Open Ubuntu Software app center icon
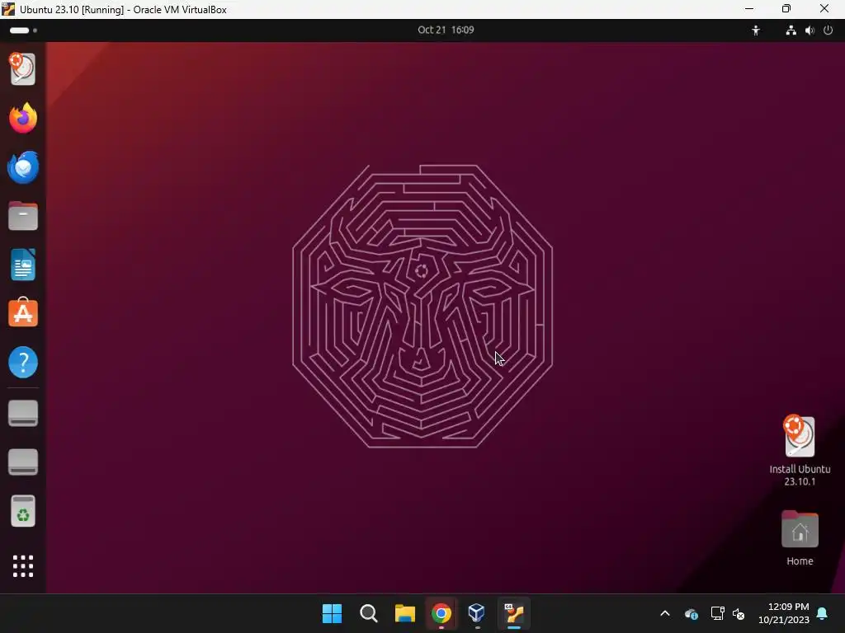This screenshot has width=845, height=633. pos(22,312)
